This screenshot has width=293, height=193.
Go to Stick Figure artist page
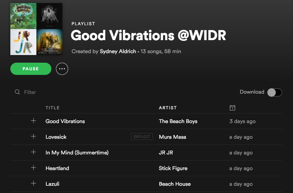[173, 168]
